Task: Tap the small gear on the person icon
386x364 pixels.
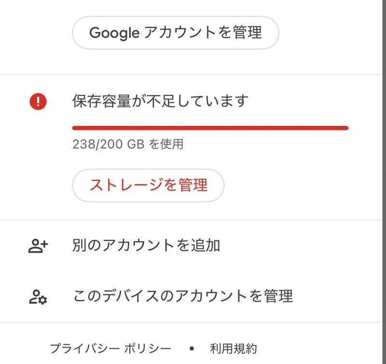Action: point(43,300)
